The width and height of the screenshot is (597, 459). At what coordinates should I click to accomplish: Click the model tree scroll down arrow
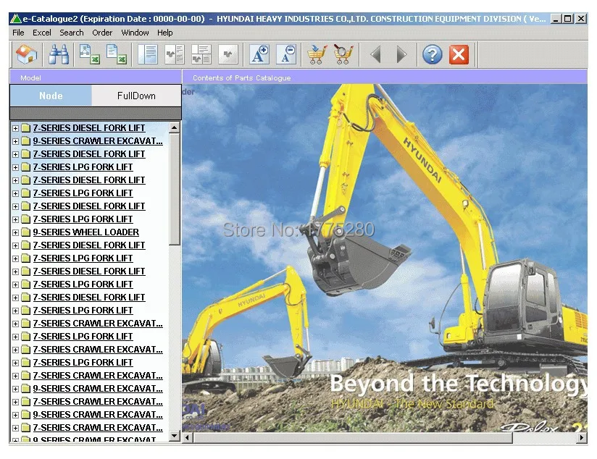tap(175, 435)
